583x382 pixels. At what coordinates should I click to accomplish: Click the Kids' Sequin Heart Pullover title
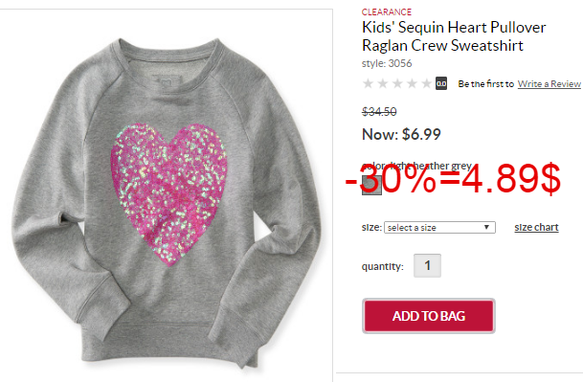click(454, 36)
